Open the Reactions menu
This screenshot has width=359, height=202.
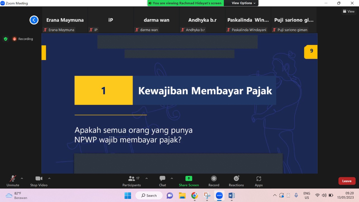pyautogui.click(x=236, y=181)
